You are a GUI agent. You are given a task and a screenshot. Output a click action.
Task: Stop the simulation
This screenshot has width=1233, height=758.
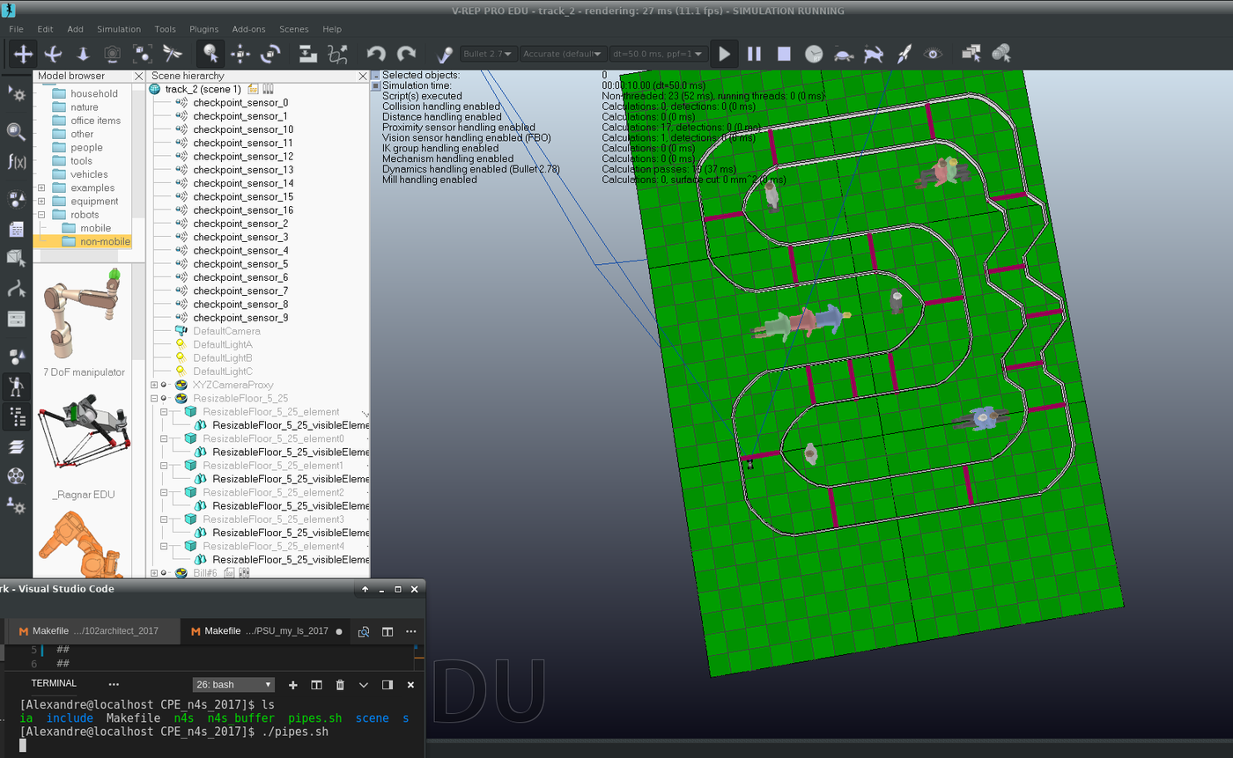[784, 54]
